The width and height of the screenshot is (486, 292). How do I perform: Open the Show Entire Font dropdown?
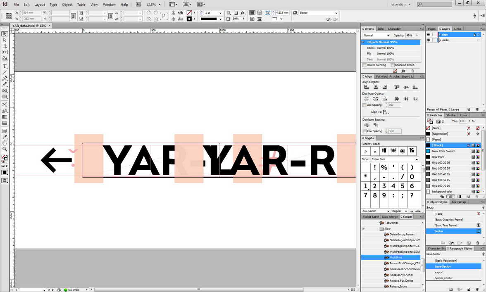[x=395, y=159]
